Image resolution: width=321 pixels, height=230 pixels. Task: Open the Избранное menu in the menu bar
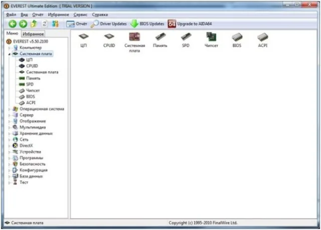pos(59,14)
